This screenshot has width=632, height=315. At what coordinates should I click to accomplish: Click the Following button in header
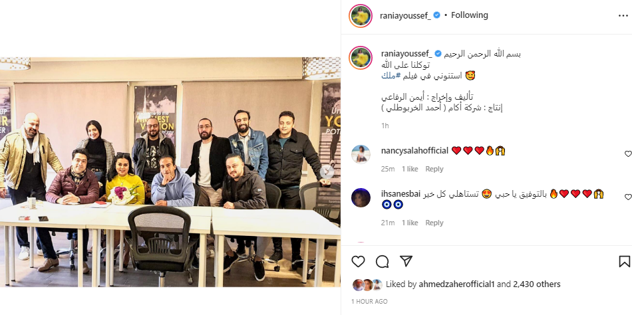[470, 15]
